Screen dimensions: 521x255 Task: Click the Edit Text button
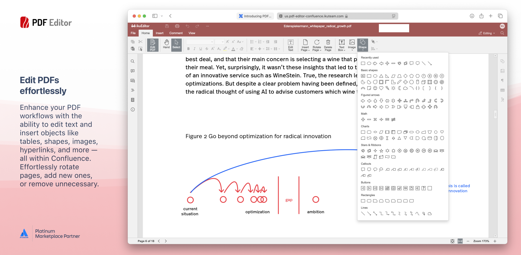291,45
